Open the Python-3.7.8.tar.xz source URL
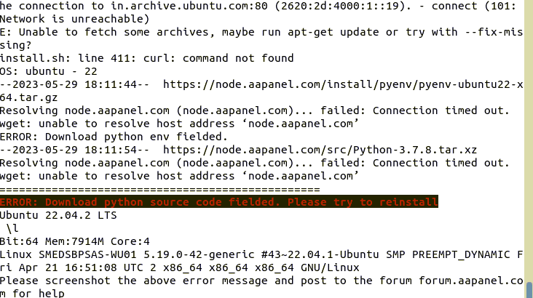533x298 pixels. [320, 150]
